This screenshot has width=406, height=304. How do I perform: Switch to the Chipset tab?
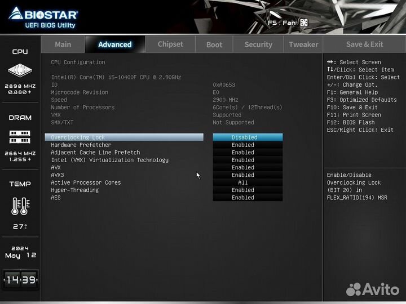point(170,44)
